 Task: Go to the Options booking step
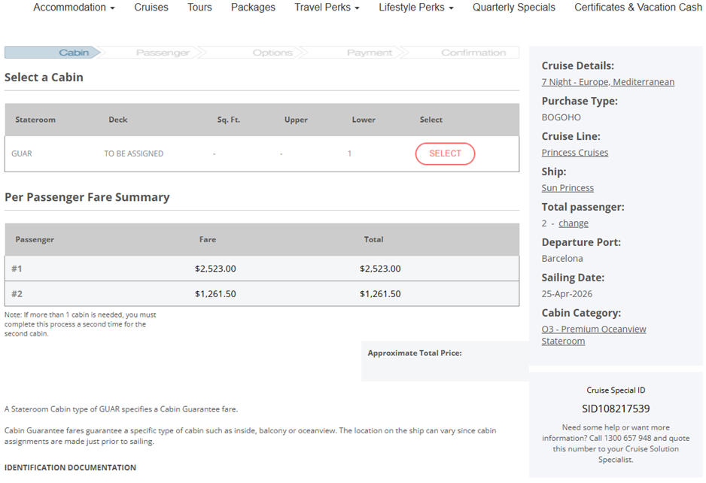pos(272,53)
